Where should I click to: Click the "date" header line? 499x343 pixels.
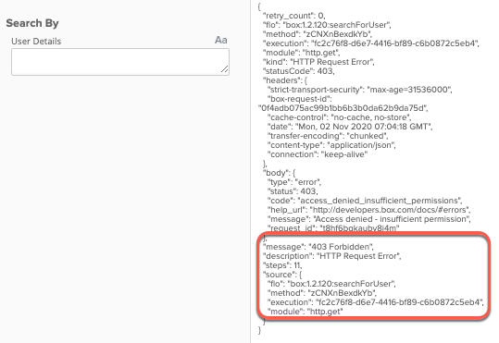[350, 127]
